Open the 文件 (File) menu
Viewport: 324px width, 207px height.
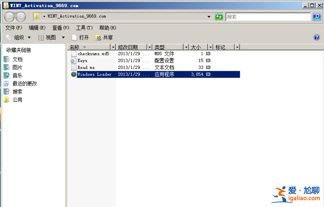coord(13,28)
